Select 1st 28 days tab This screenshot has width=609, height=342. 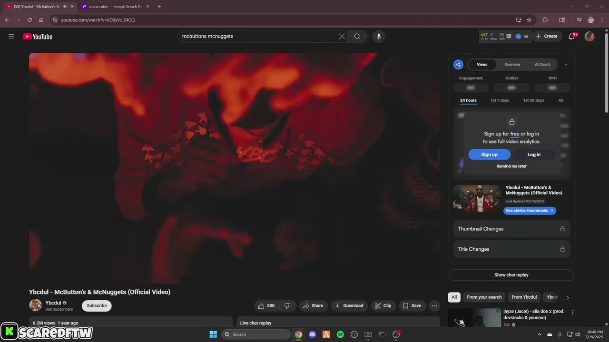coord(534,100)
